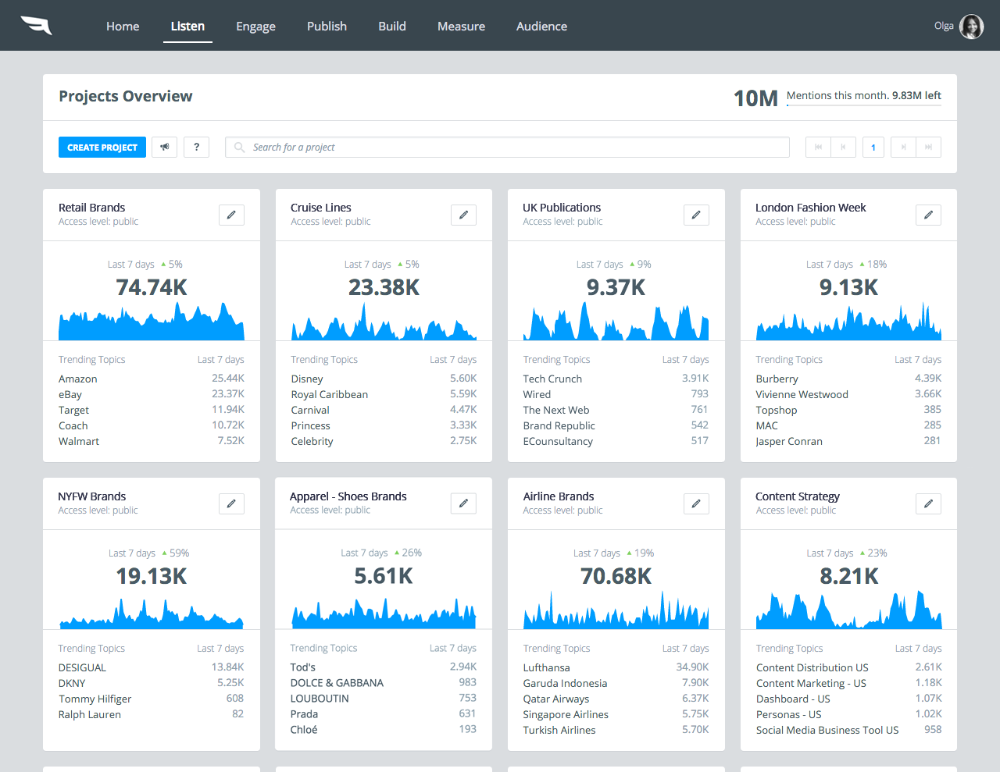Switch to the Listen tab

(187, 26)
